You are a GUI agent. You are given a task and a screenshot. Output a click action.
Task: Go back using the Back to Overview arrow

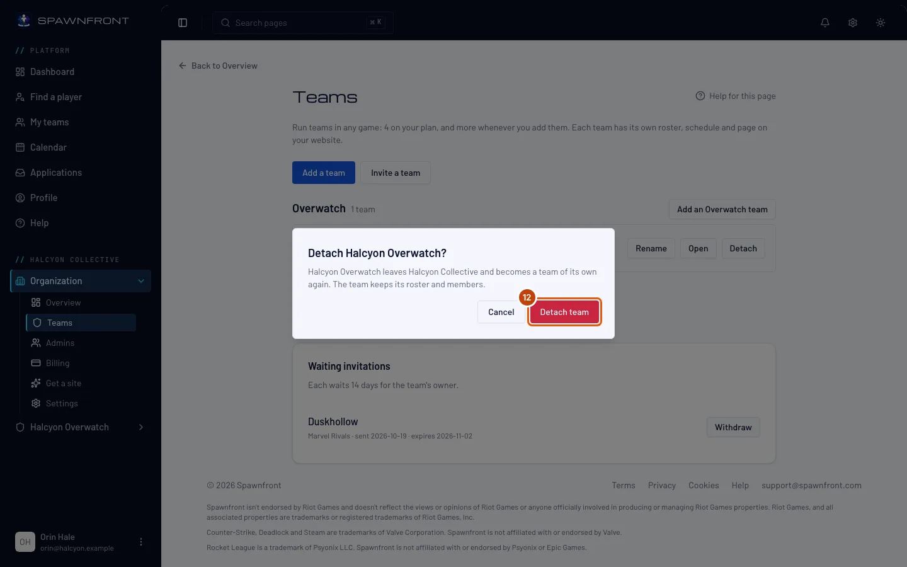(x=183, y=66)
